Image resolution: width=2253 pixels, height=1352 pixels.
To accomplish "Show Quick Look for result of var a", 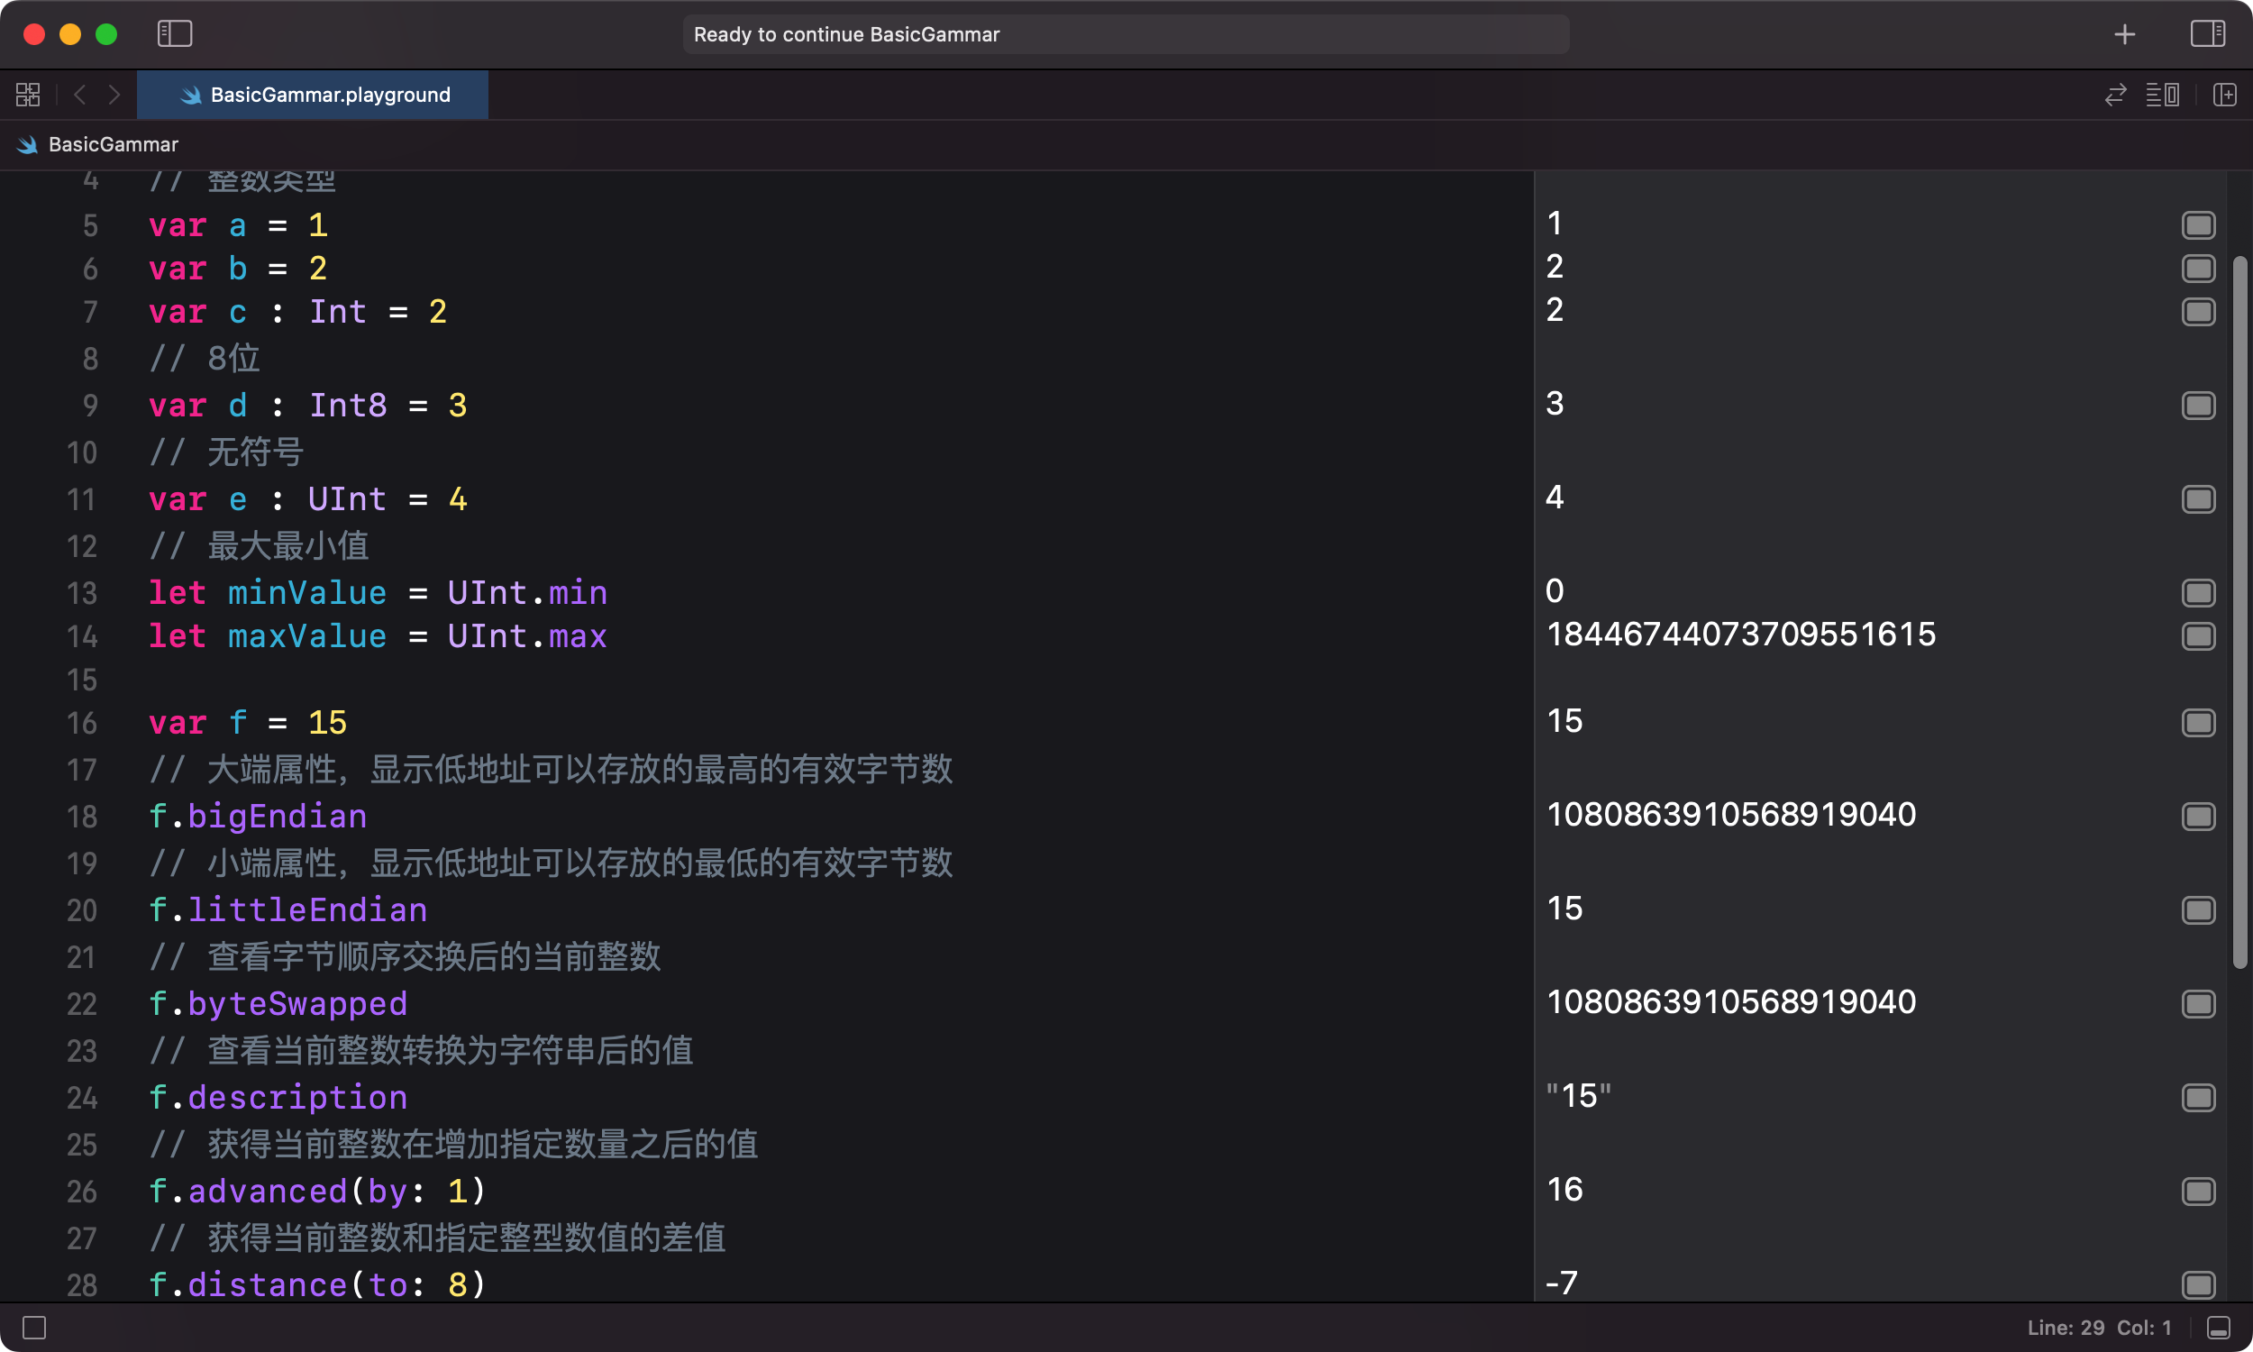I will point(2198,225).
